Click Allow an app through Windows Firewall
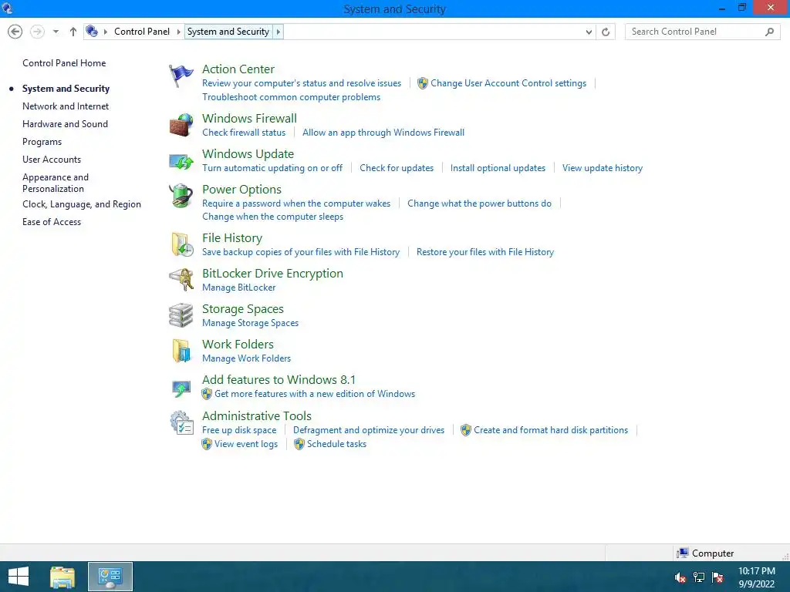Image resolution: width=790 pixels, height=592 pixels. [383, 133]
